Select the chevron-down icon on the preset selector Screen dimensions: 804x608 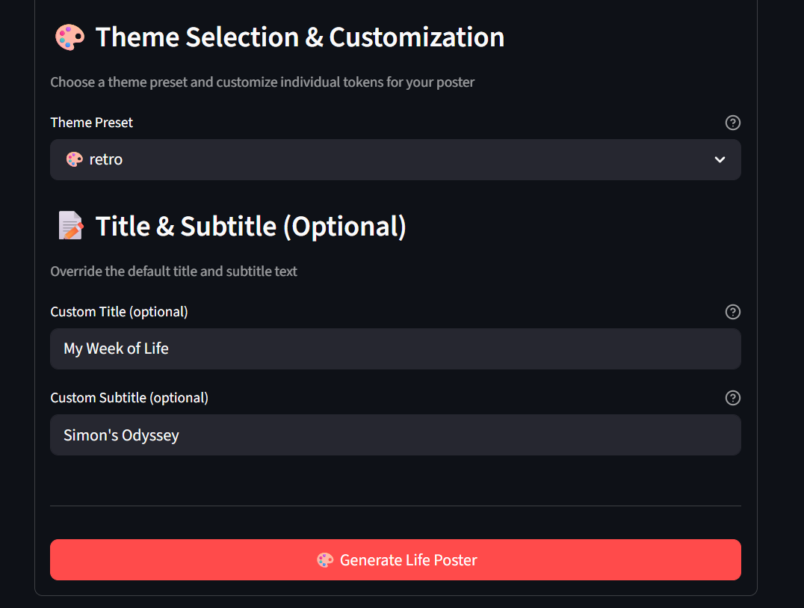click(720, 159)
